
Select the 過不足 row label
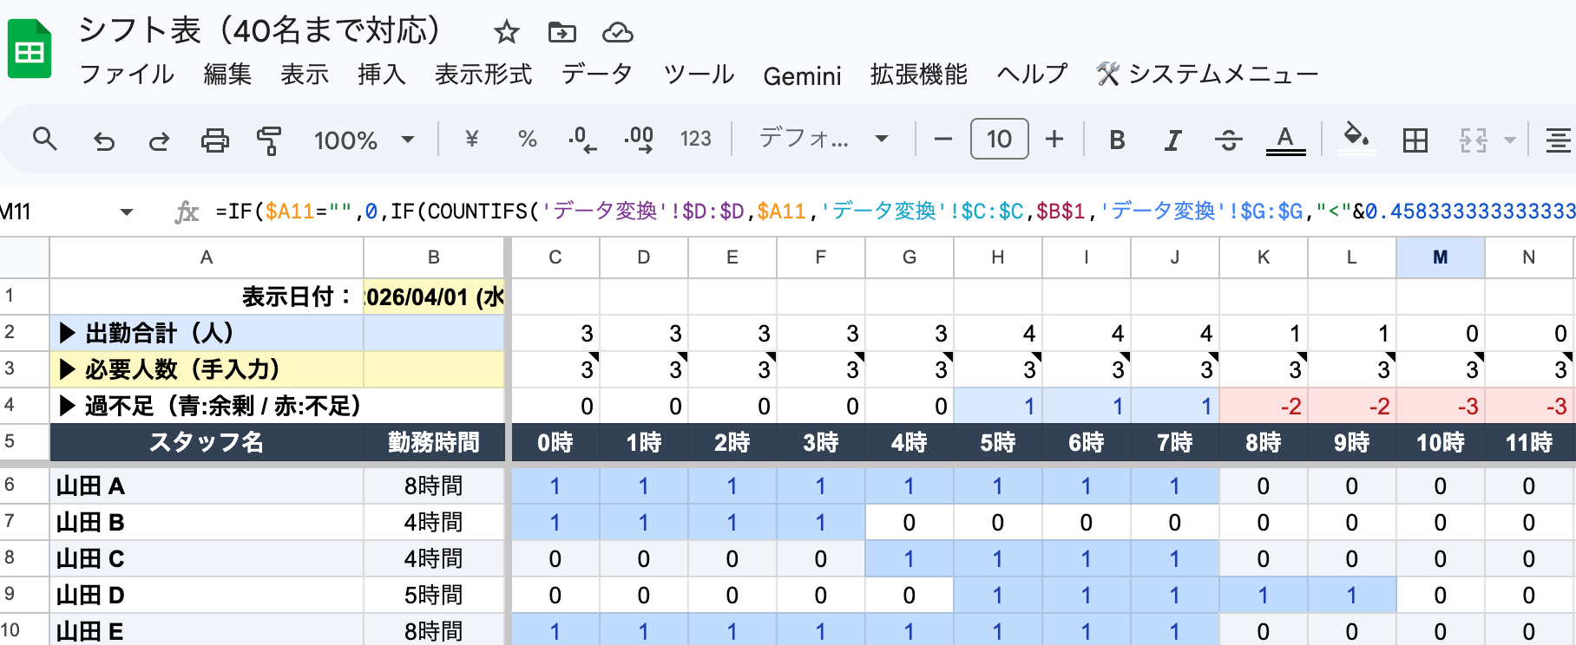[207, 406]
